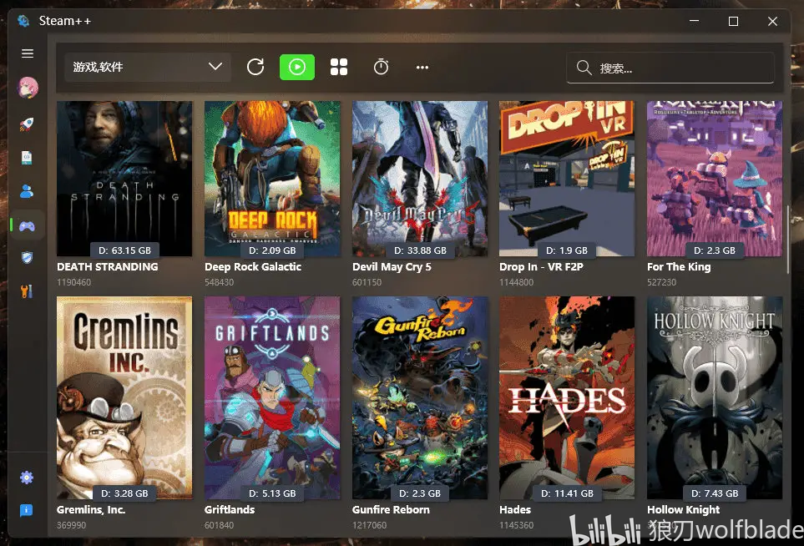The image size is (804, 546).
Task: Open the account switcher people icon
Action: (x=27, y=191)
